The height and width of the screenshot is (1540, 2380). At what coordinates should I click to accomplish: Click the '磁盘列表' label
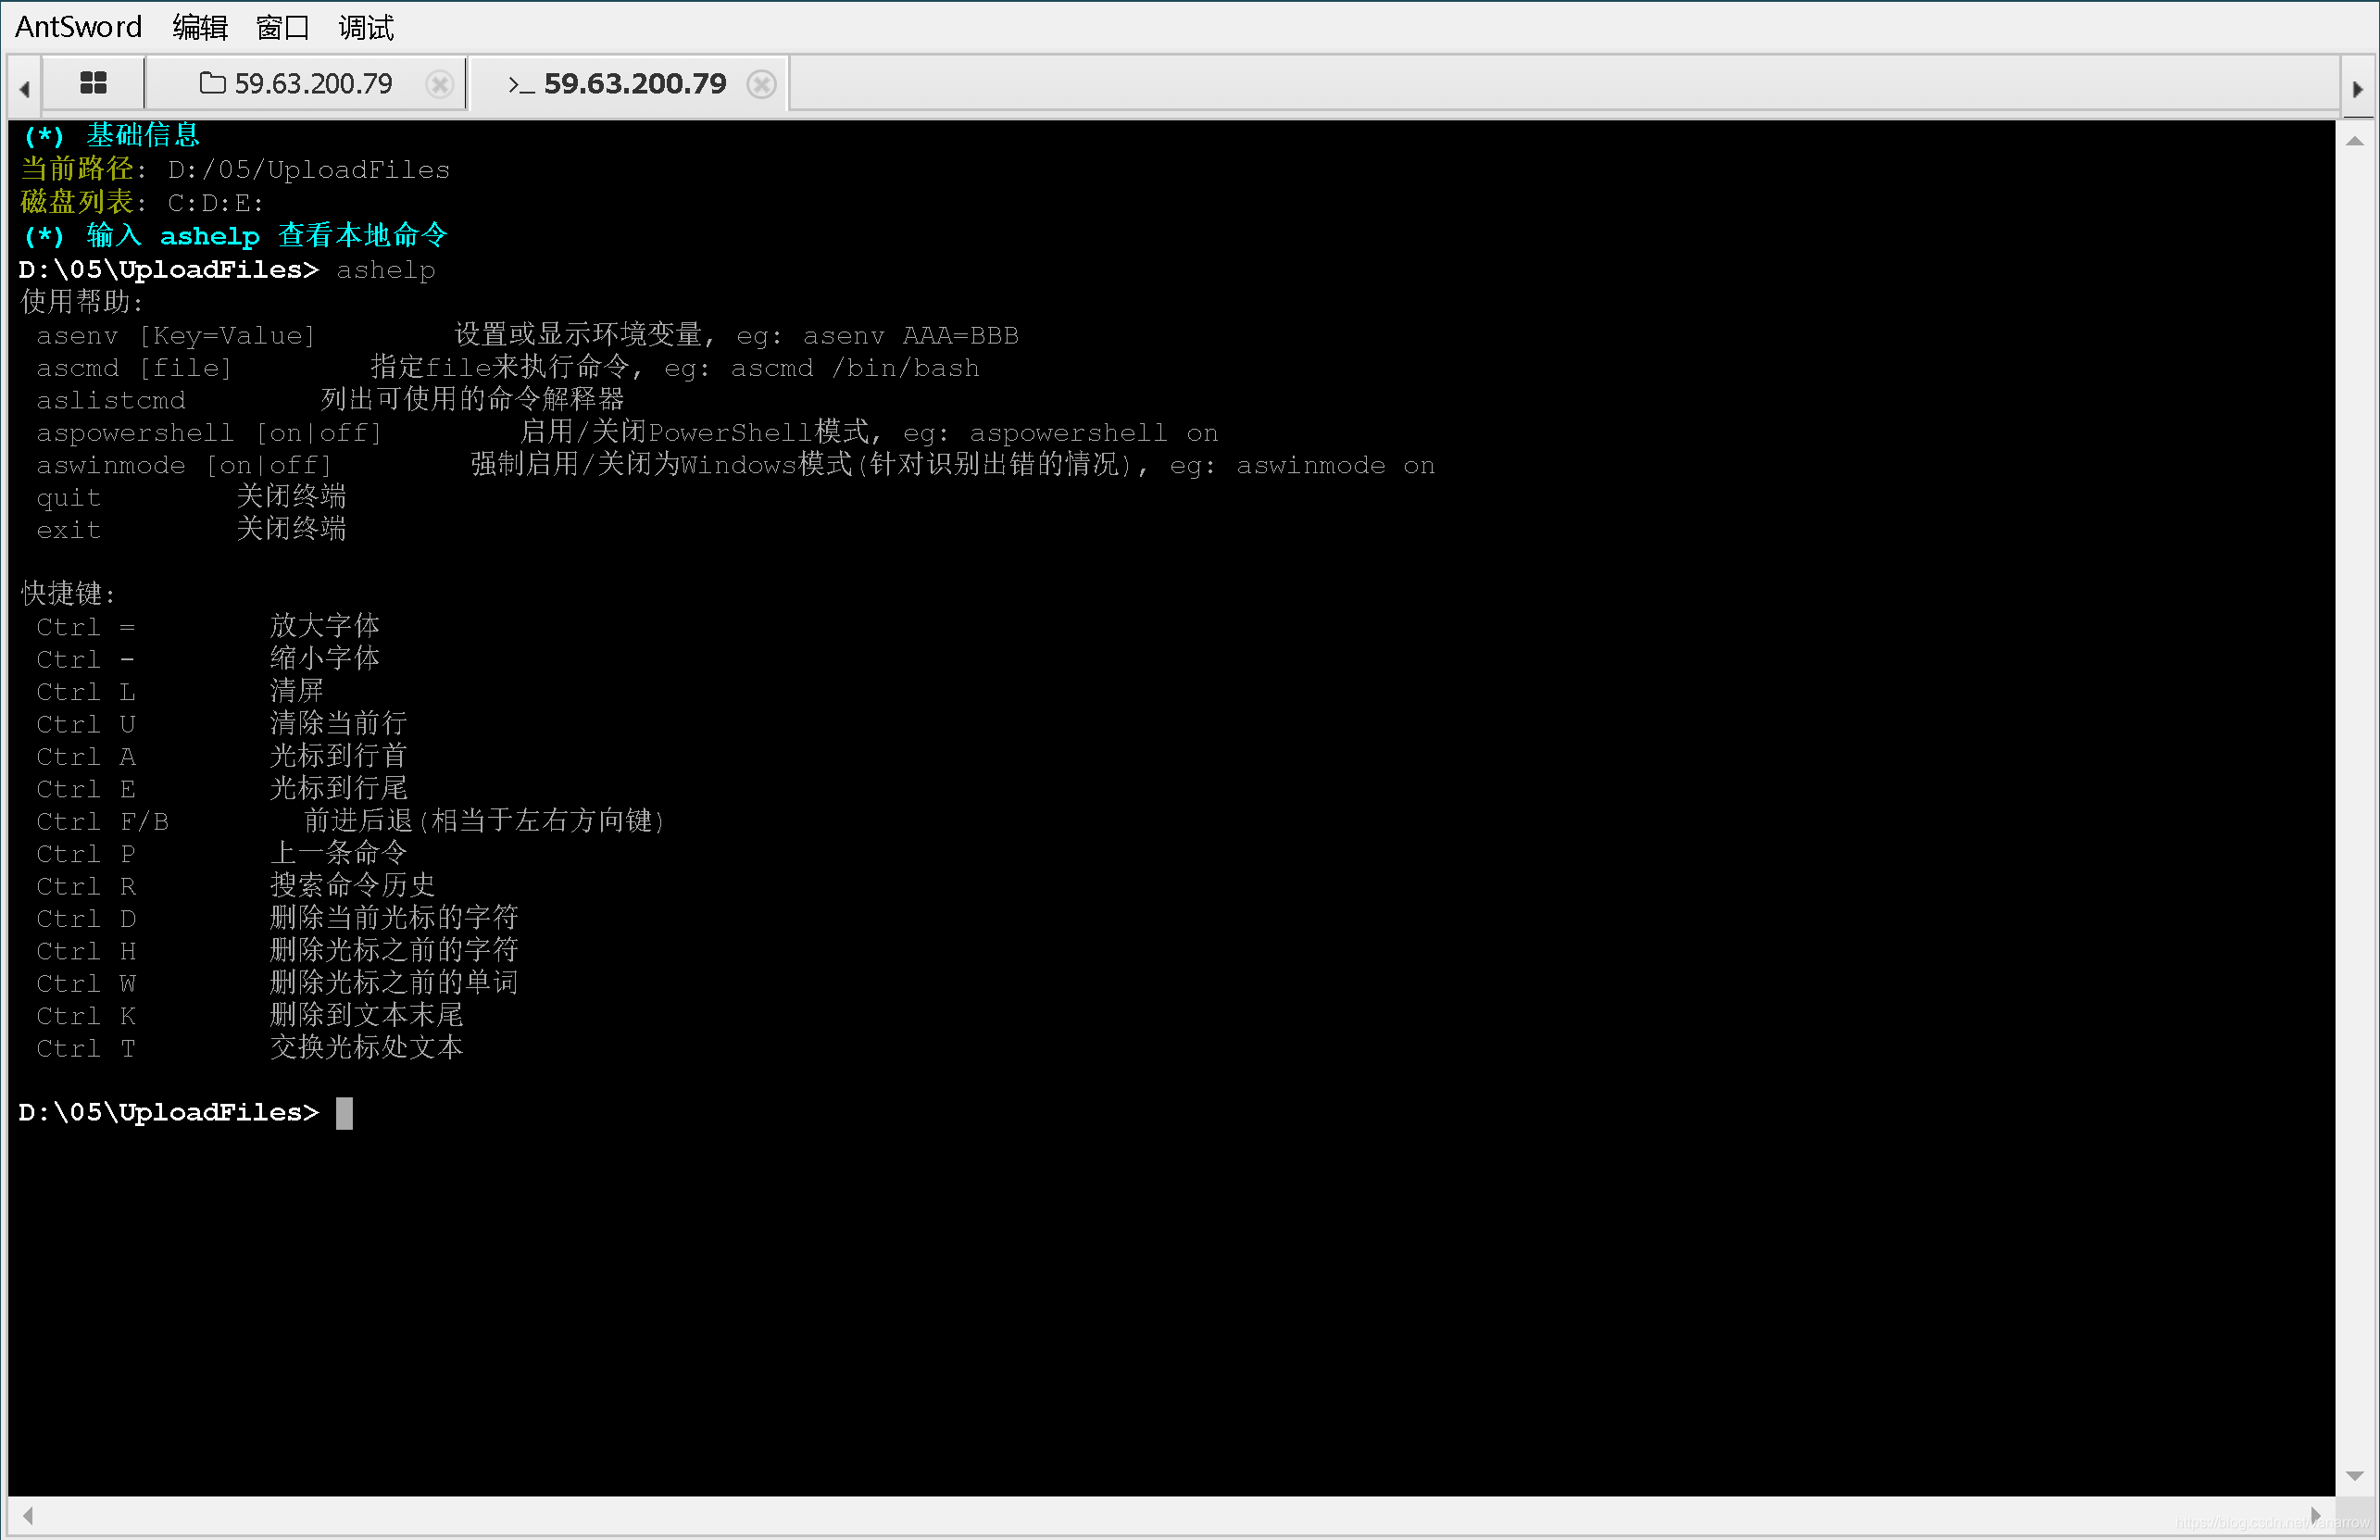(x=77, y=202)
